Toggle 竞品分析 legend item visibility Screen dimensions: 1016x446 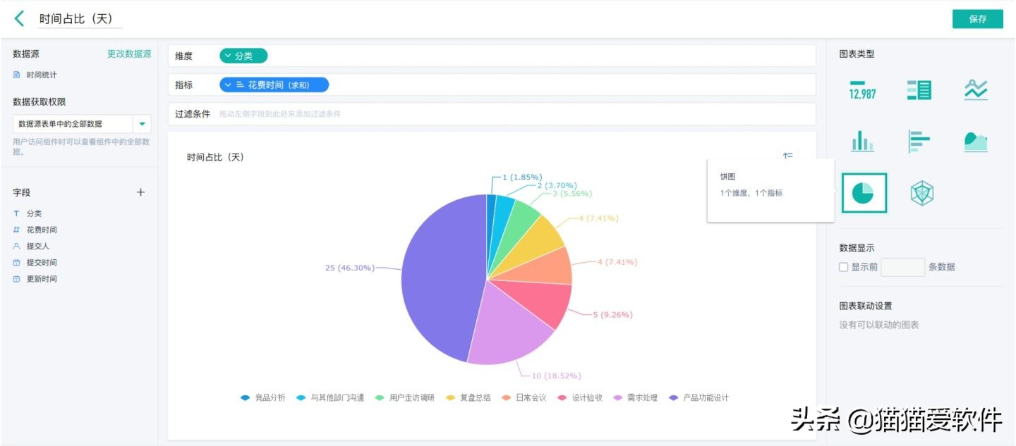click(263, 398)
